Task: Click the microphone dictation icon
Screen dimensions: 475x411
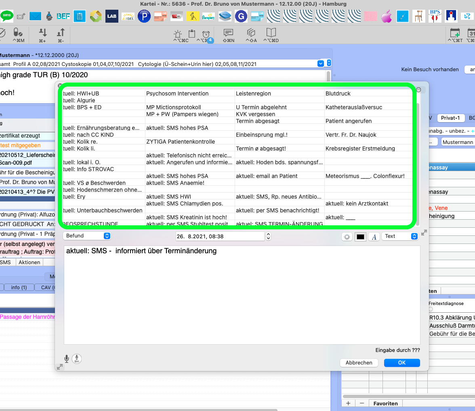Action: click(x=67, y=359)
